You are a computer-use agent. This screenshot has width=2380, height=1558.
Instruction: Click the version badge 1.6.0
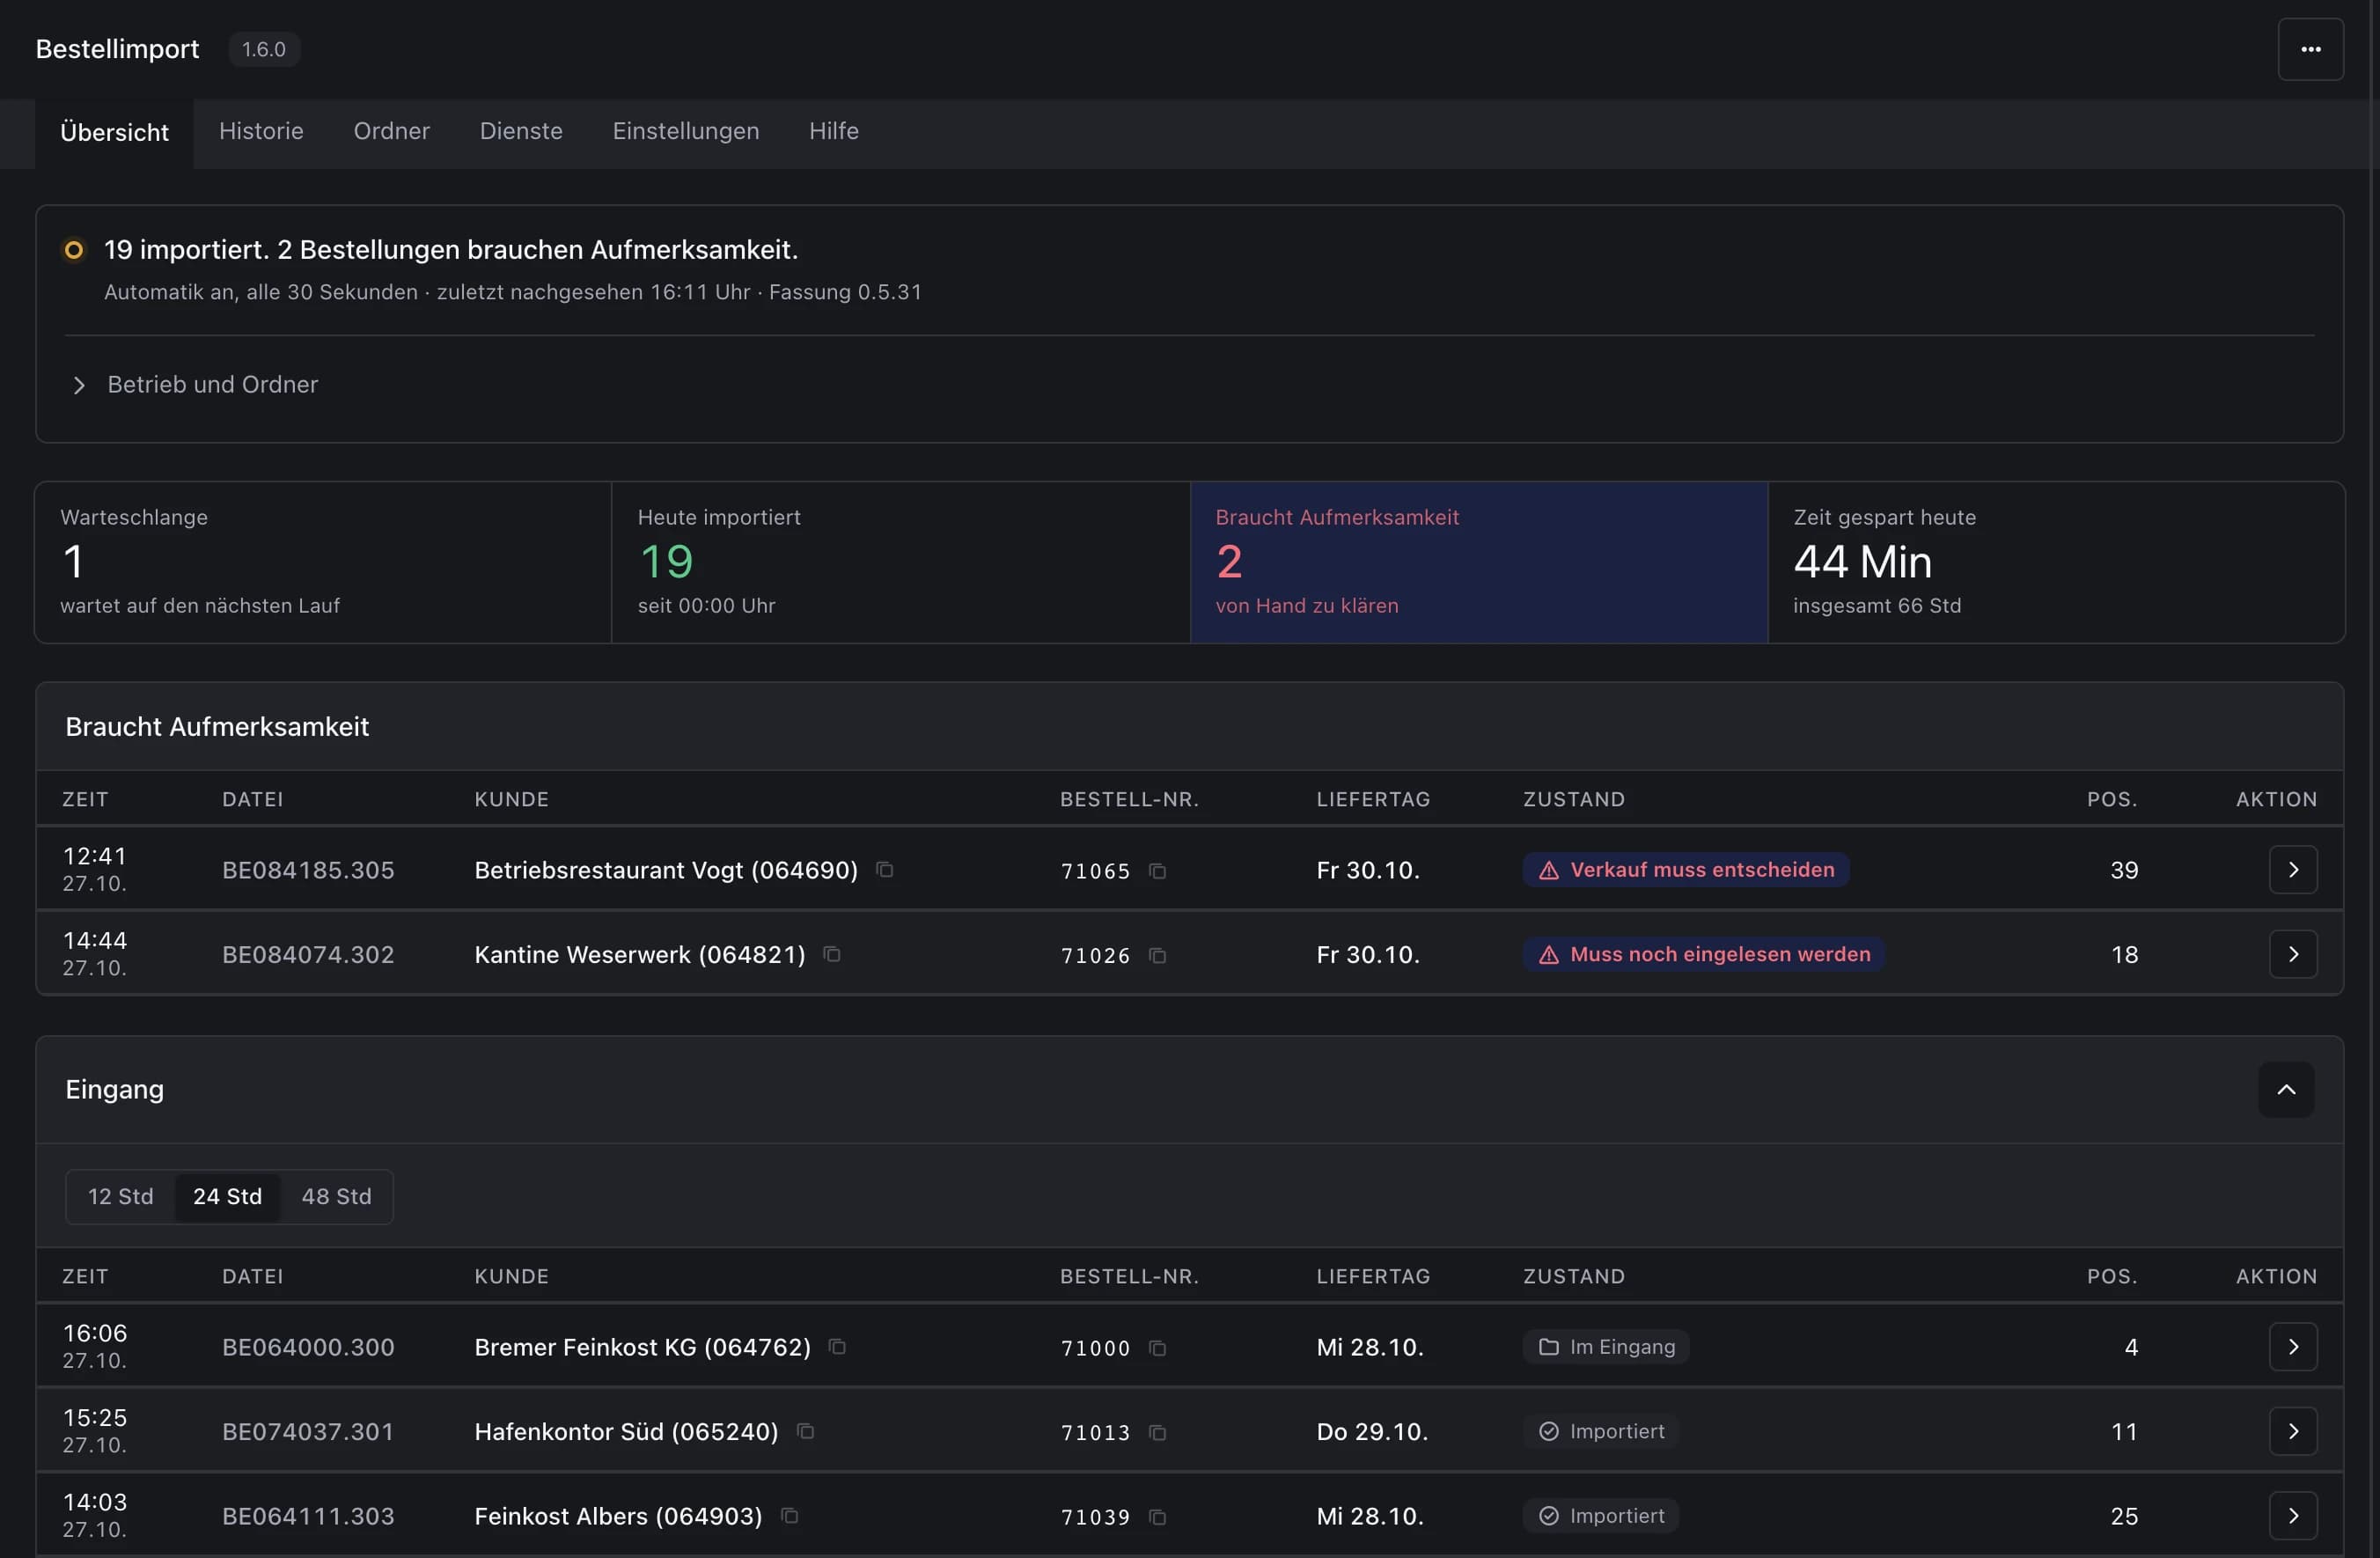pyautogui.click(x=264, y=49)
